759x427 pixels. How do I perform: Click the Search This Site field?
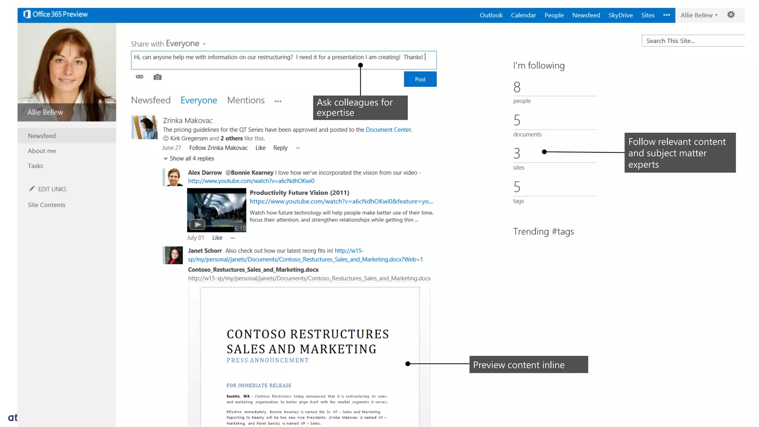coord(693,41)
